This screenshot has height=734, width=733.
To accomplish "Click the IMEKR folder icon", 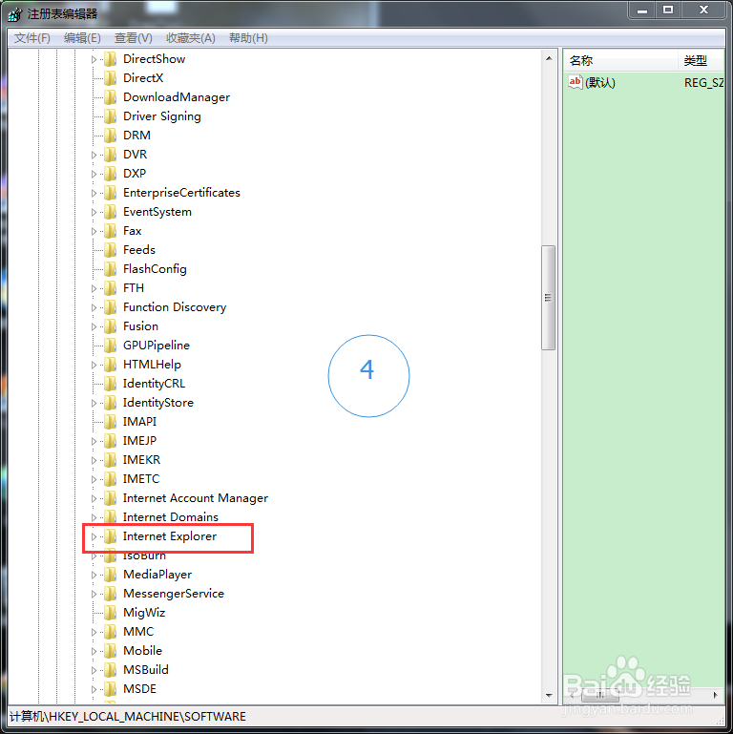I will point(110,460).
